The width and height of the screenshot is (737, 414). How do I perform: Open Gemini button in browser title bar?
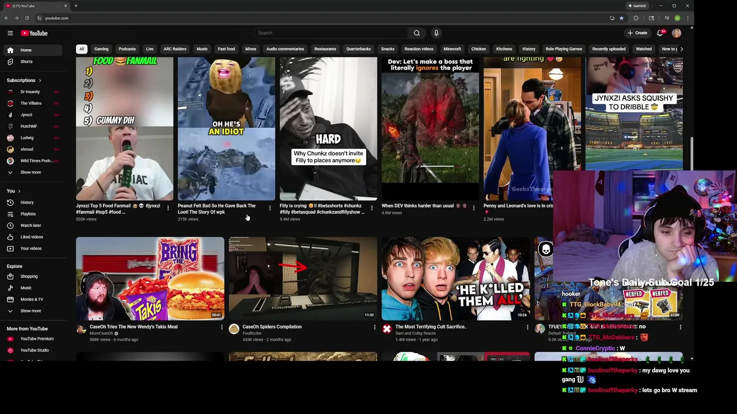coord(637,6)
